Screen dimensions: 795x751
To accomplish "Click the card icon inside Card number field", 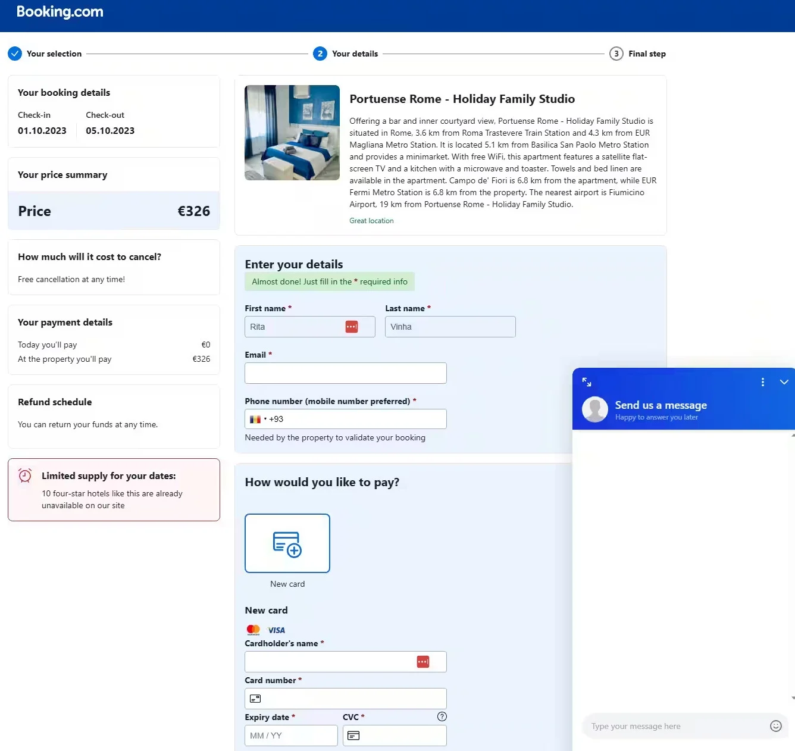I will point(255,698).
